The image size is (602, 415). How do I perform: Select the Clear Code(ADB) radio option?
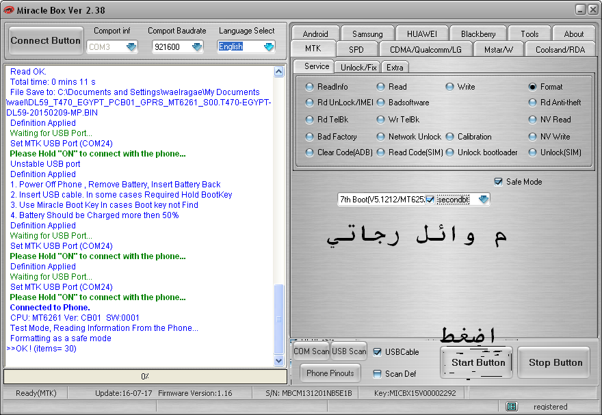coord(309,152)
